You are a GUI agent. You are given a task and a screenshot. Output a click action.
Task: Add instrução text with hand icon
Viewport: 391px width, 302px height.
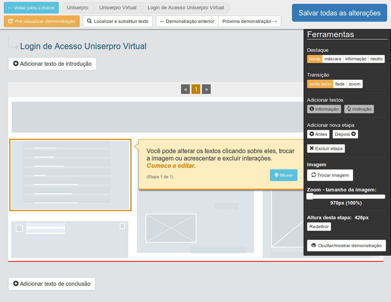coord(359,109)
